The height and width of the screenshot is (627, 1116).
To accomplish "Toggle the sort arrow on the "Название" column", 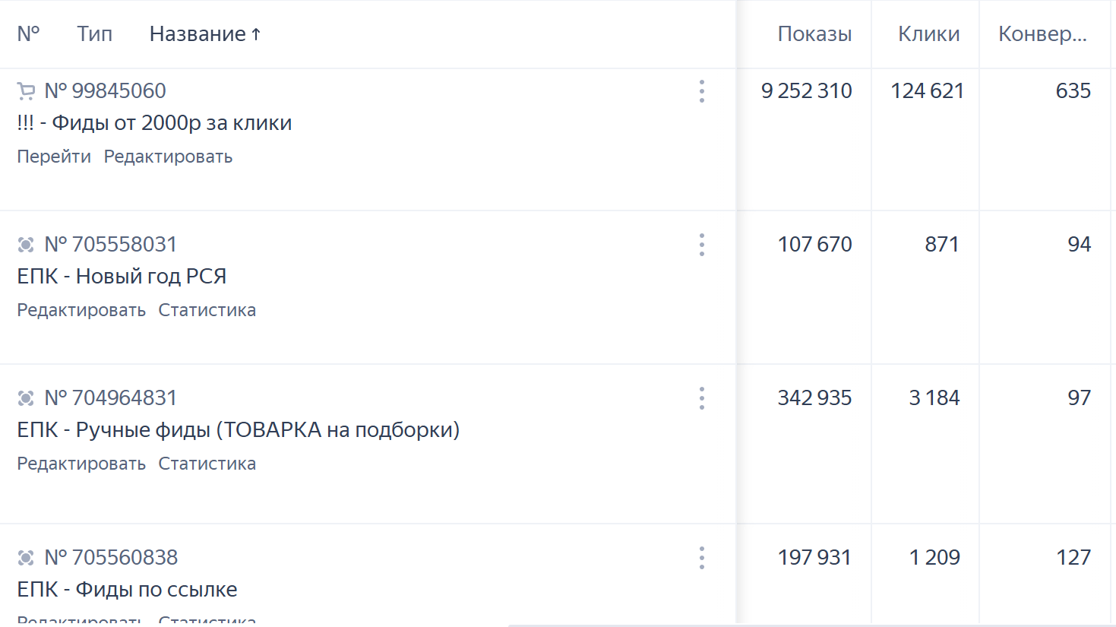I will click(x=256, y=33).
